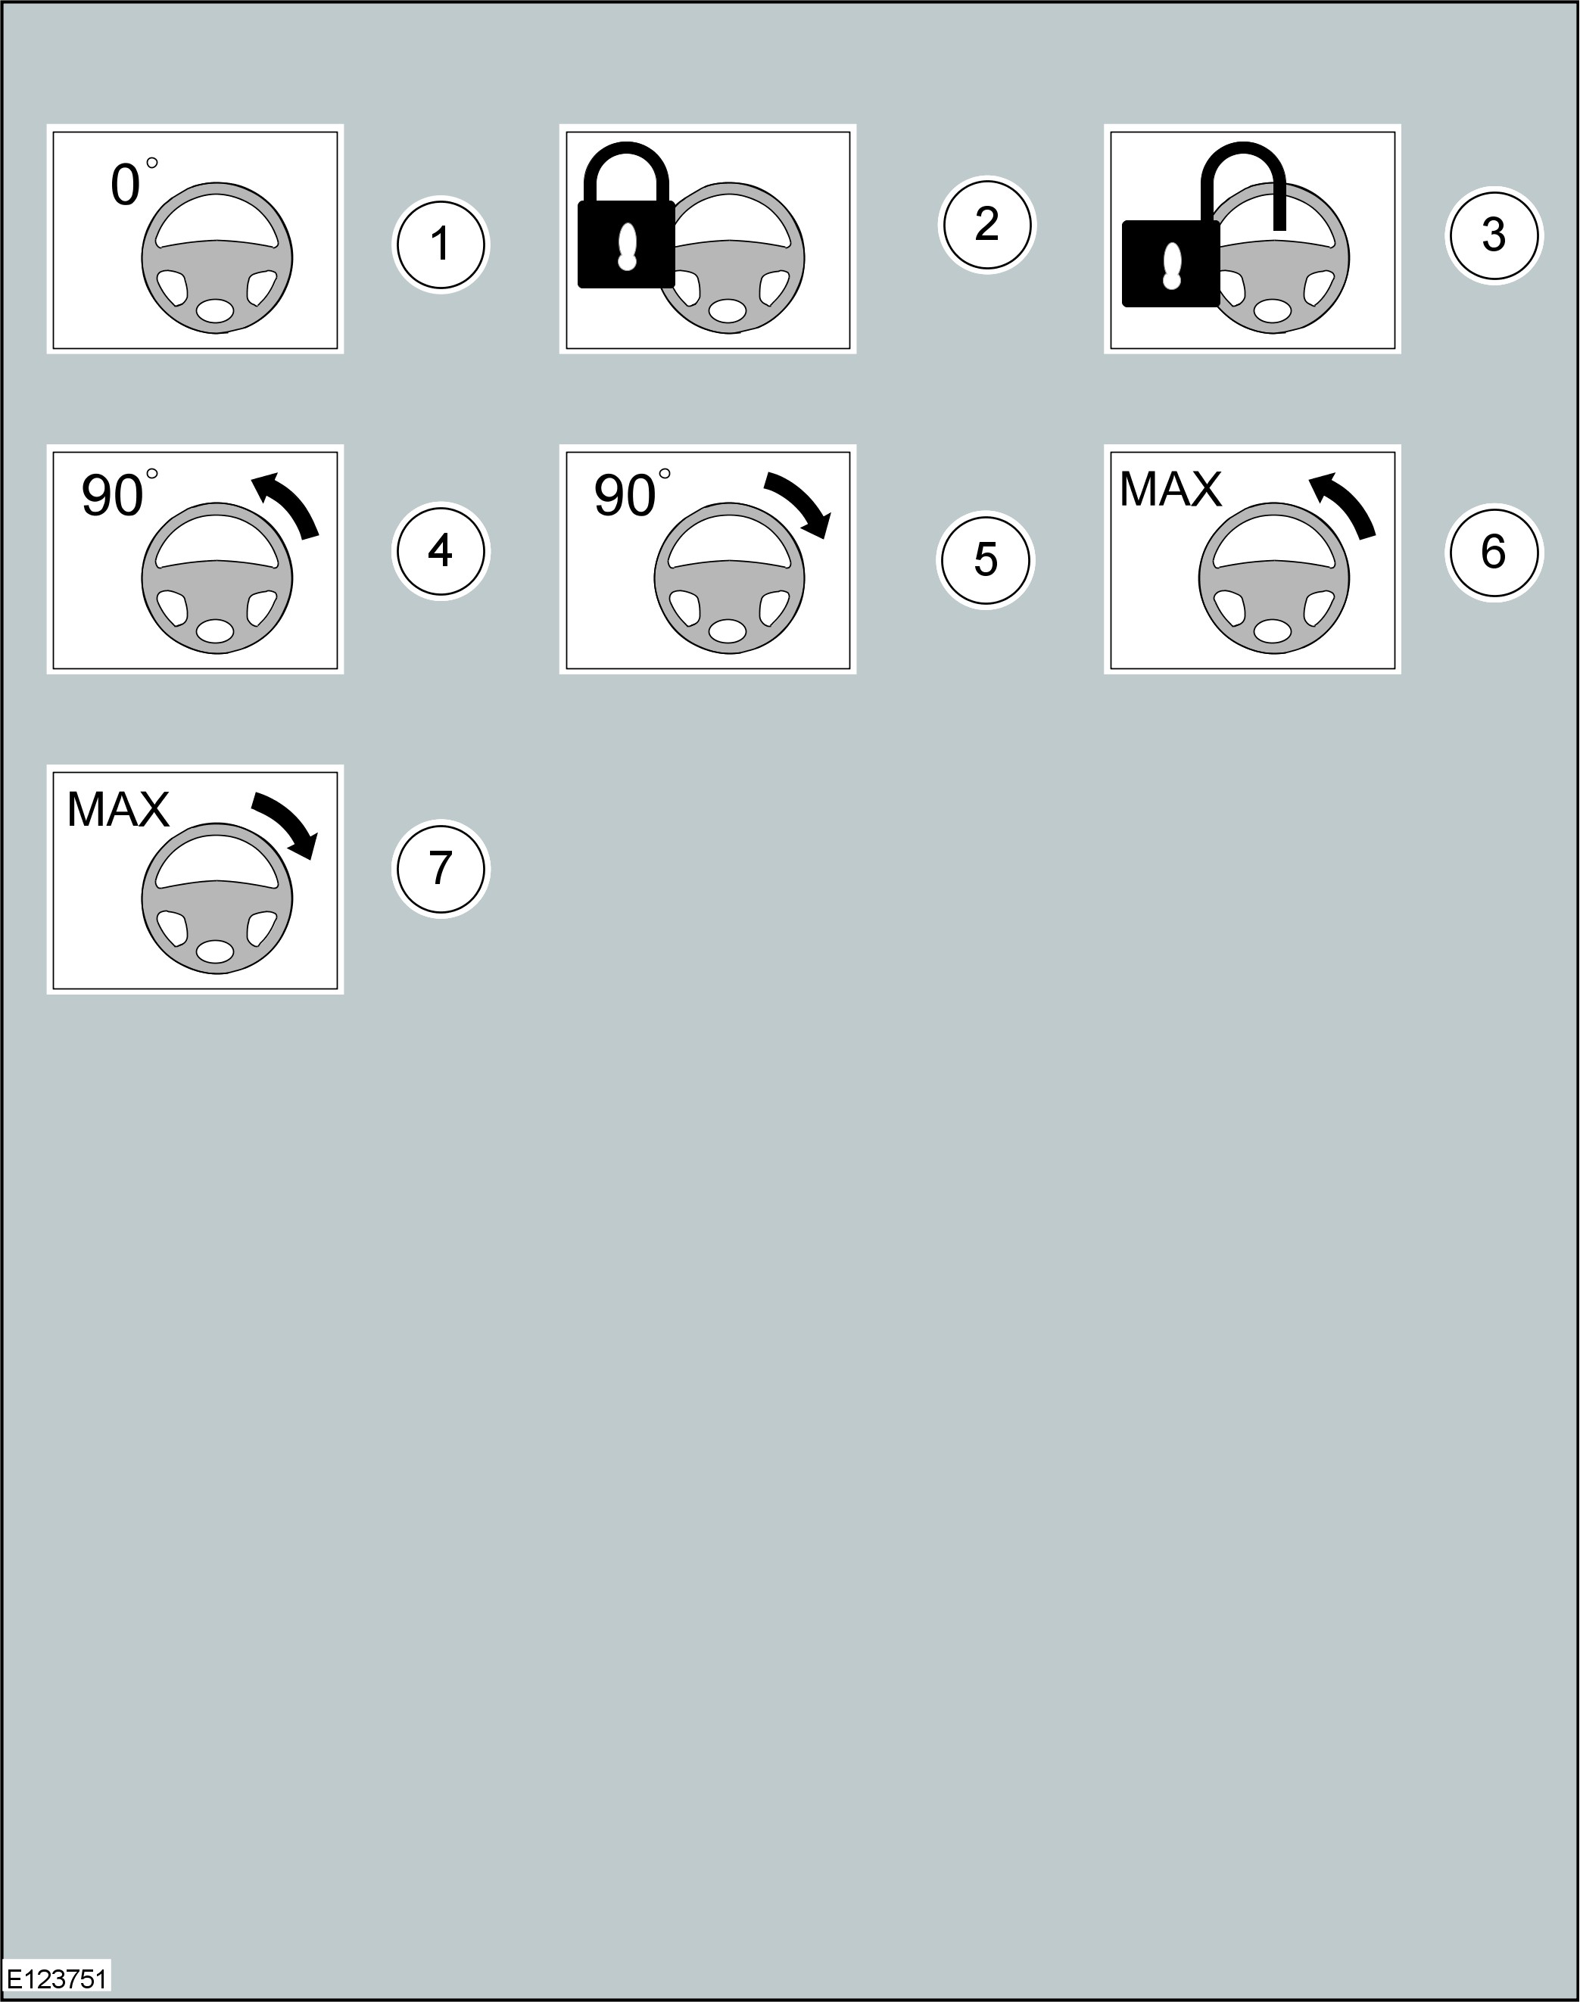Click the 90° clockwise steering wheel icon
1580x2002 pixels.
(x=708, y=559)
